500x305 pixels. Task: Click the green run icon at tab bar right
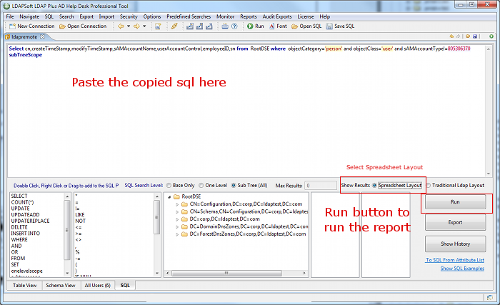coord(491,36)
